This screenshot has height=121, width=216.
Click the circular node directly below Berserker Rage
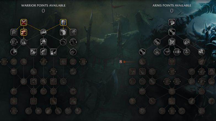tap(24, 42)
